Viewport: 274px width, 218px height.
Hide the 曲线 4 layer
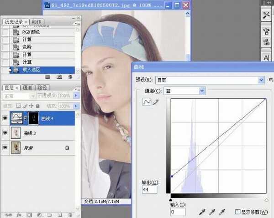pos(5,119)
